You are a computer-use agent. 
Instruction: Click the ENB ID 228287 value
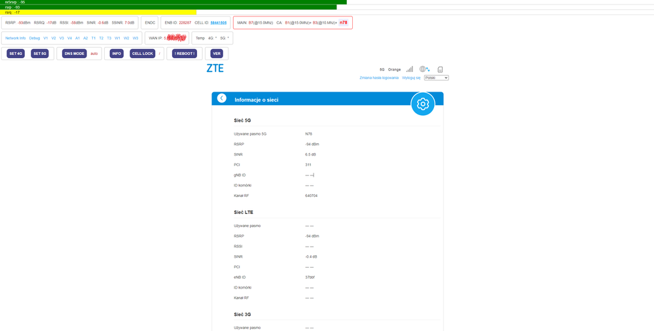185,22
